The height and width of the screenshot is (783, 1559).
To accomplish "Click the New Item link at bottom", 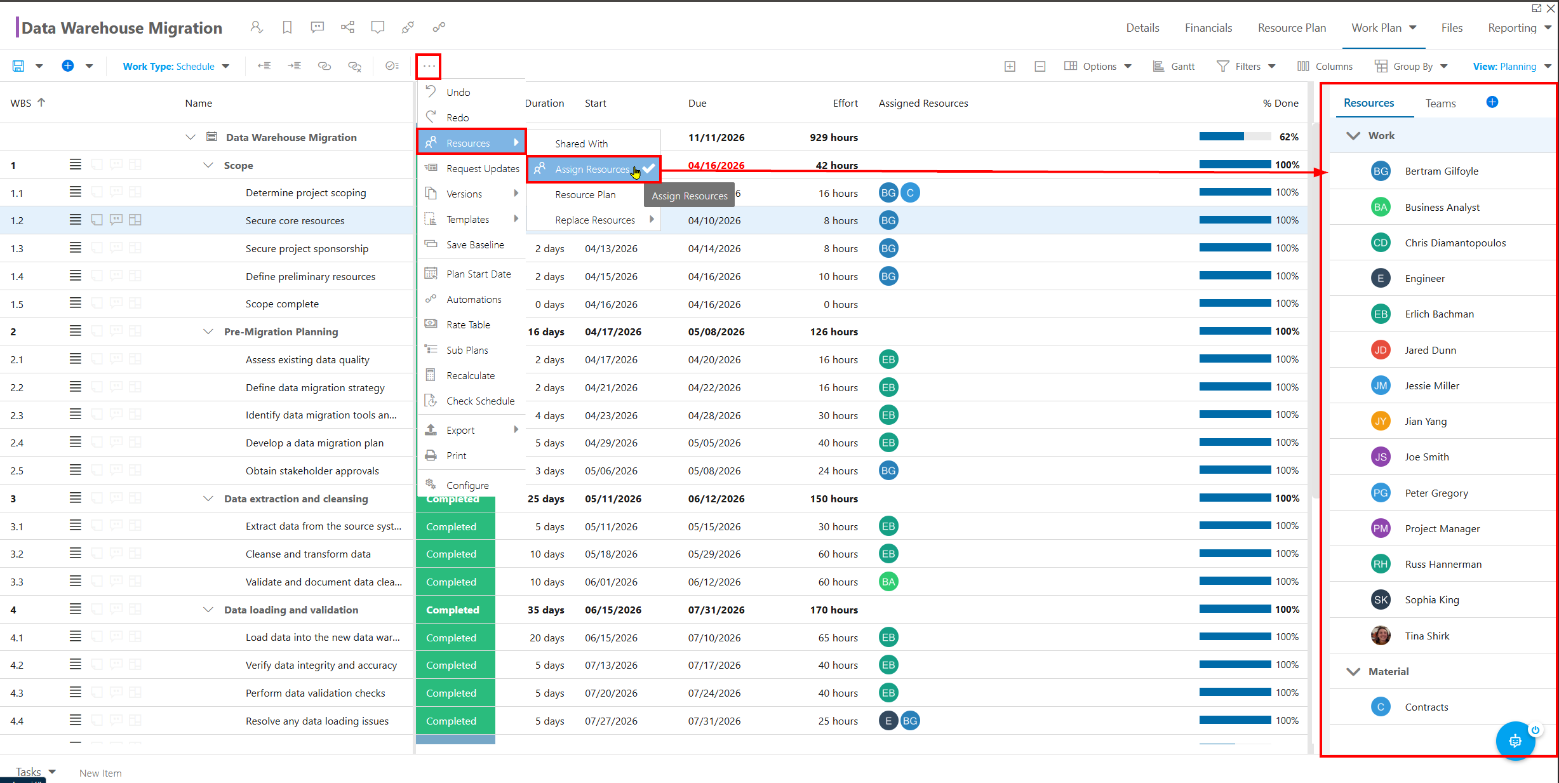I will [100, 773].
